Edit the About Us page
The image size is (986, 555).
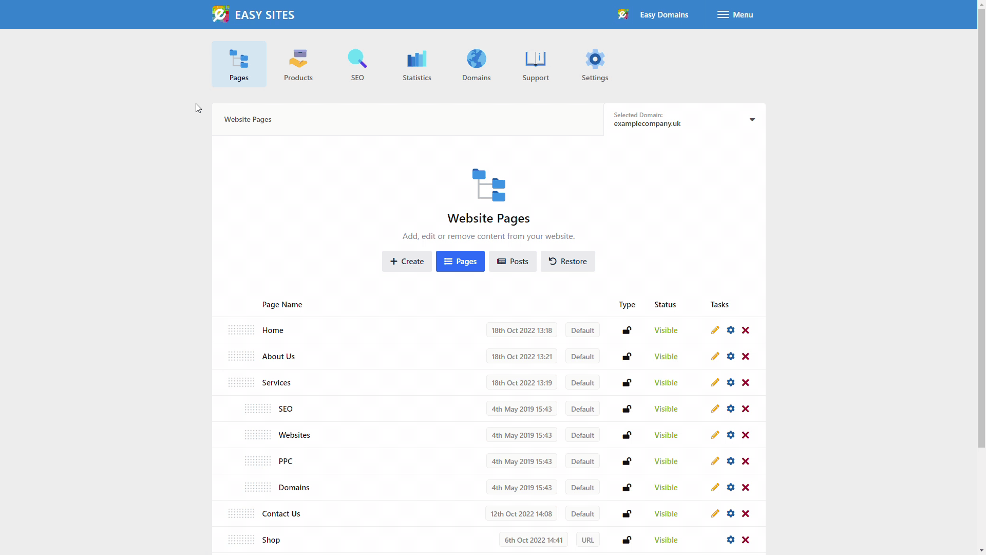715,356
